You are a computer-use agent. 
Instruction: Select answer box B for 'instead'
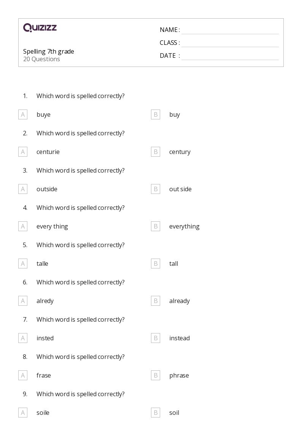[x=156, y=338]
